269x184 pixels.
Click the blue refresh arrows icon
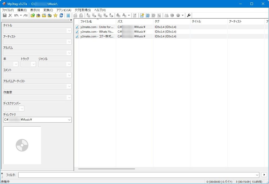click(x=61, y=15)
